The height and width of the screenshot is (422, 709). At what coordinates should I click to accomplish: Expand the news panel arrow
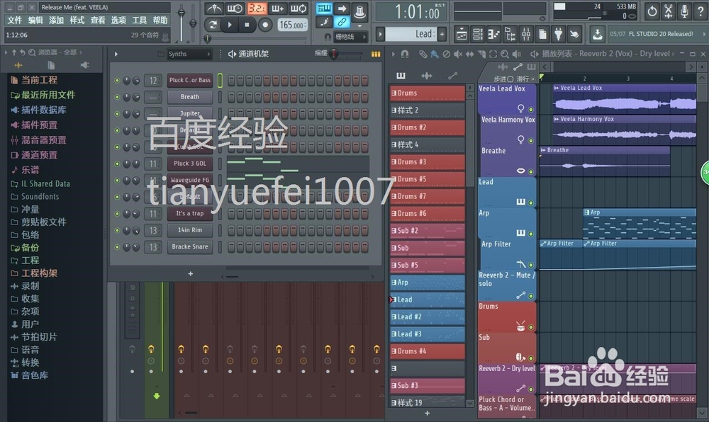703,34
